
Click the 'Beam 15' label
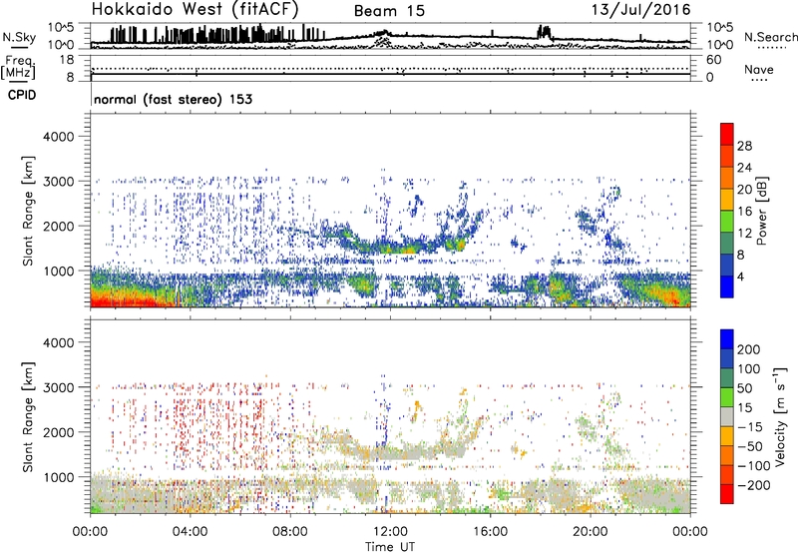(x=389, y=11)
